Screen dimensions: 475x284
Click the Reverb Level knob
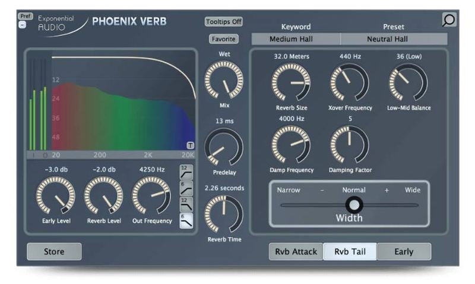click(103, 196)
